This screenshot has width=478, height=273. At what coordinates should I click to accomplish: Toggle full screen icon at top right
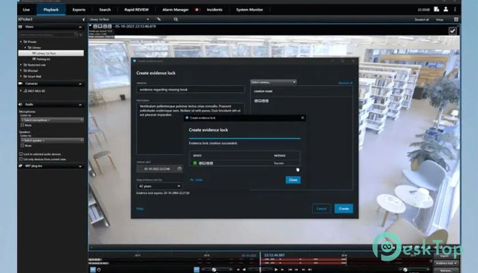coord(456,20)
